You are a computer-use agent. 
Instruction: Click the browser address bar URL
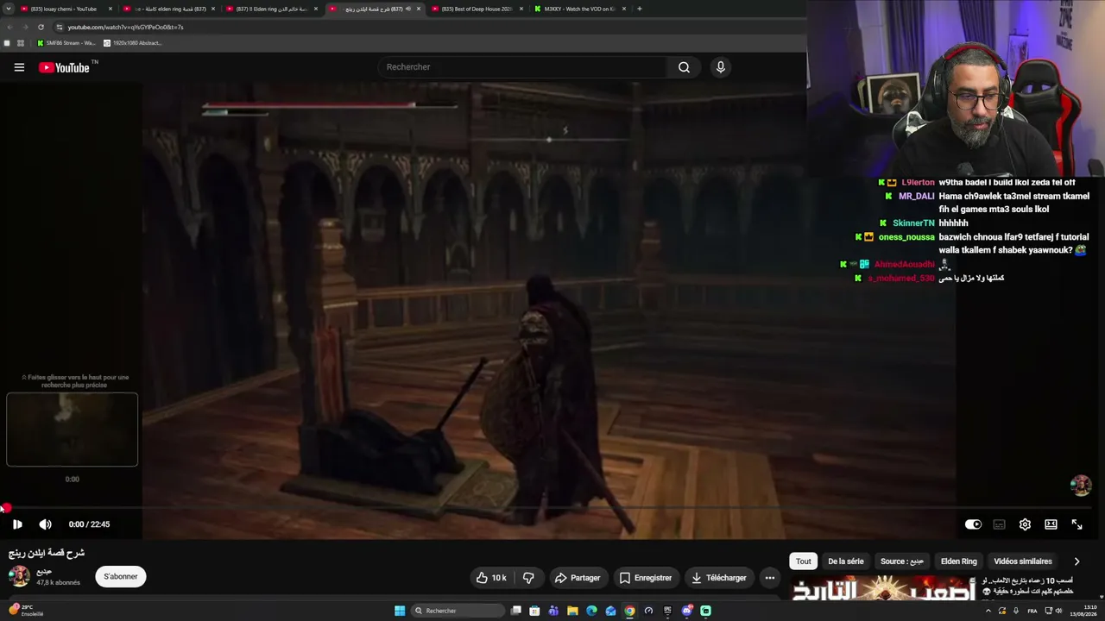click(x=126, y=27)
